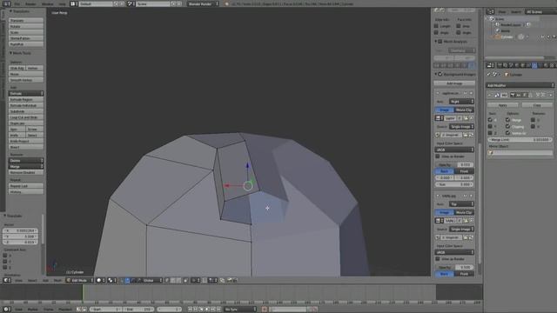
Task: Click the auto keyframe record button
Action: coord(265,310)
